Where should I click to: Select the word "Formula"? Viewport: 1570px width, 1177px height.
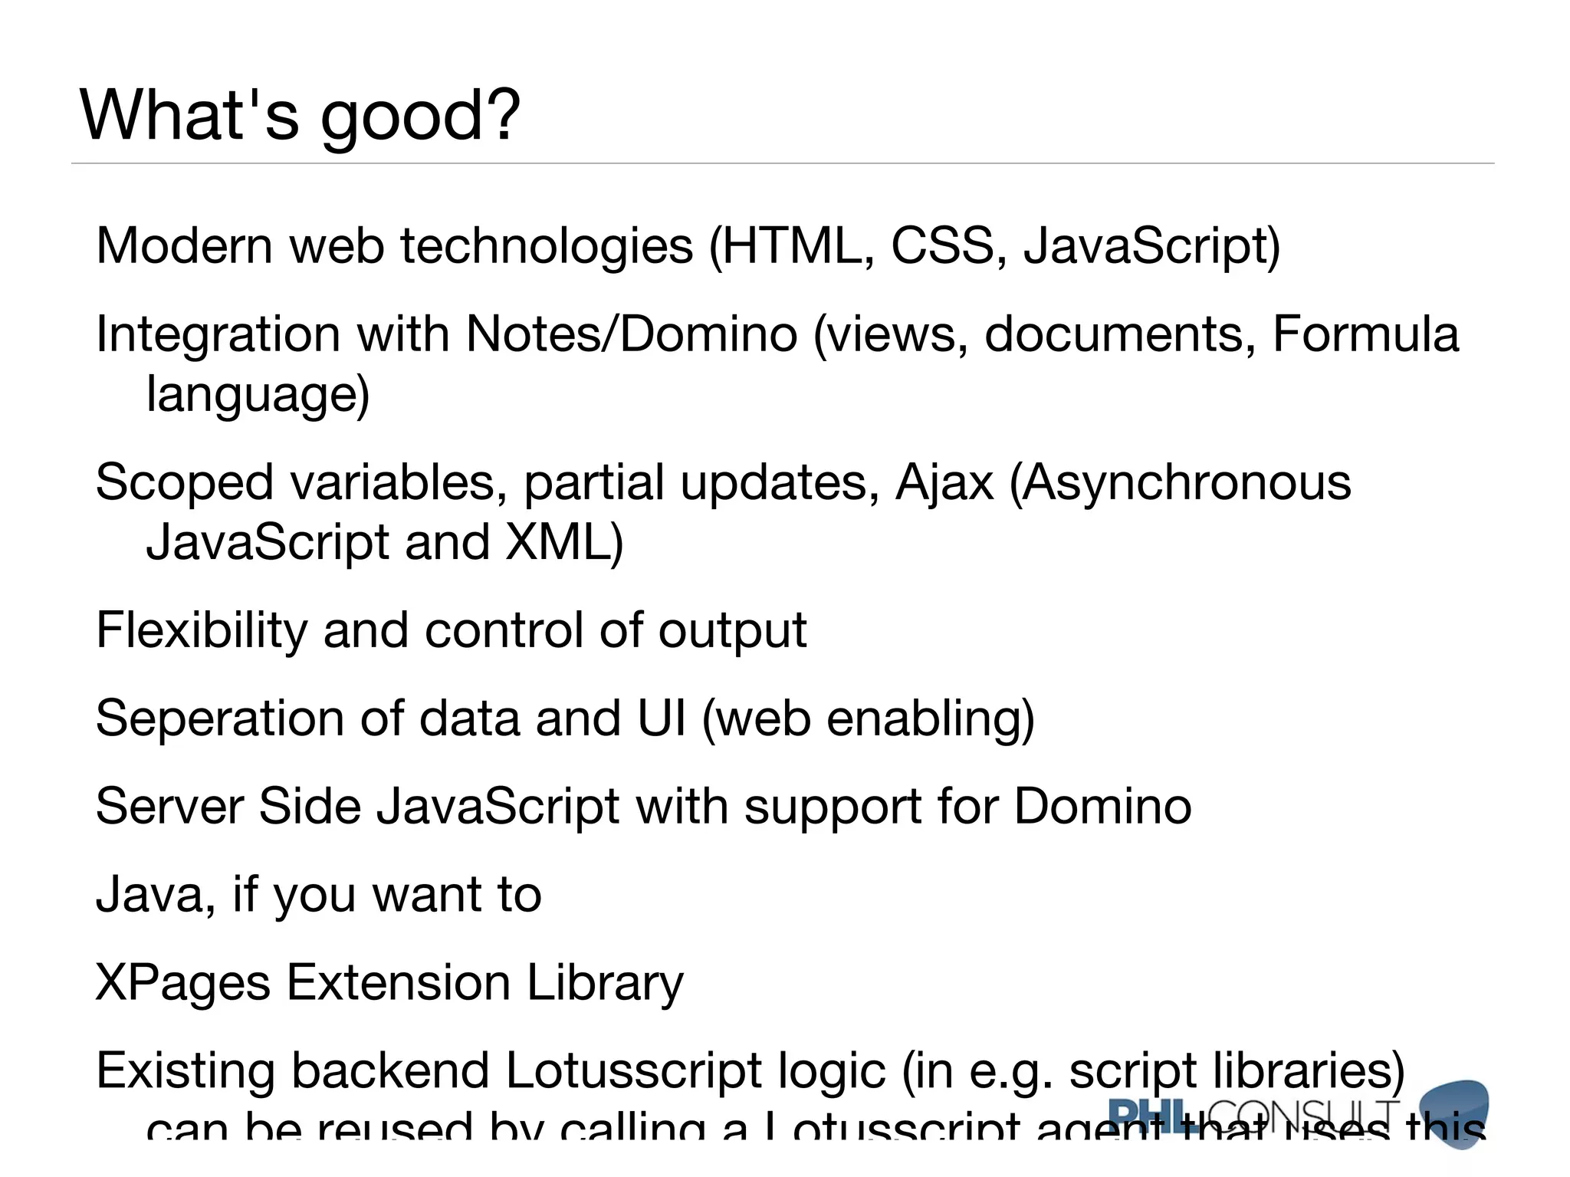[x=1365, y=334]
